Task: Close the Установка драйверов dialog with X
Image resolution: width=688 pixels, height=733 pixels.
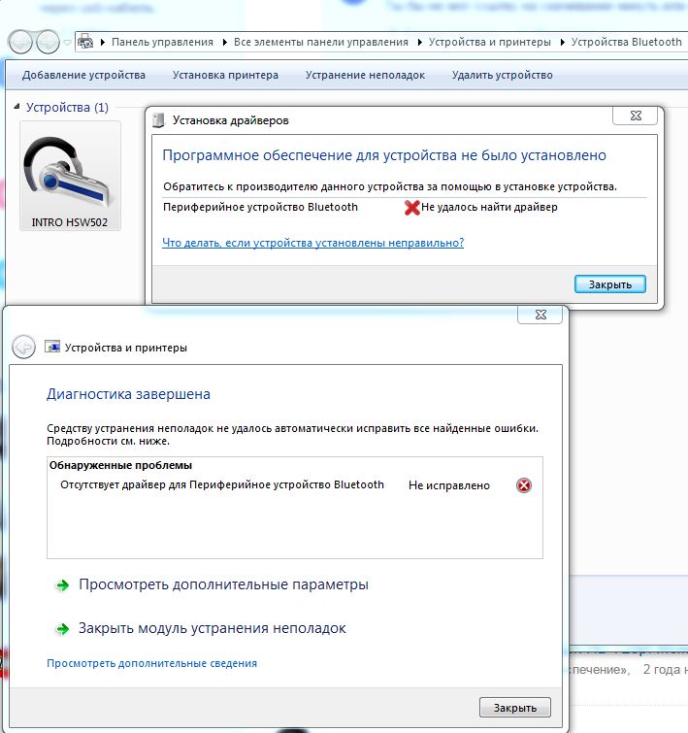Action: (636, 116)
